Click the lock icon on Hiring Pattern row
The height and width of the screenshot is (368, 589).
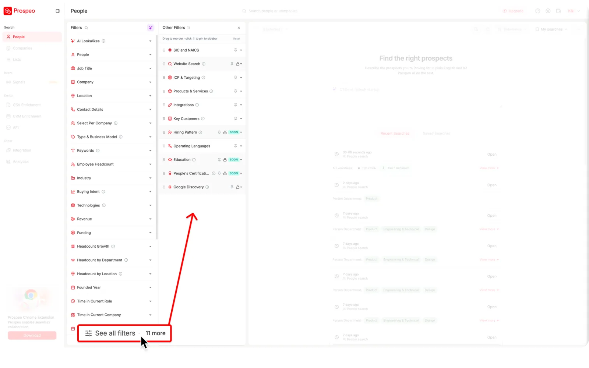pyautogui.click(x=225, y=132)
